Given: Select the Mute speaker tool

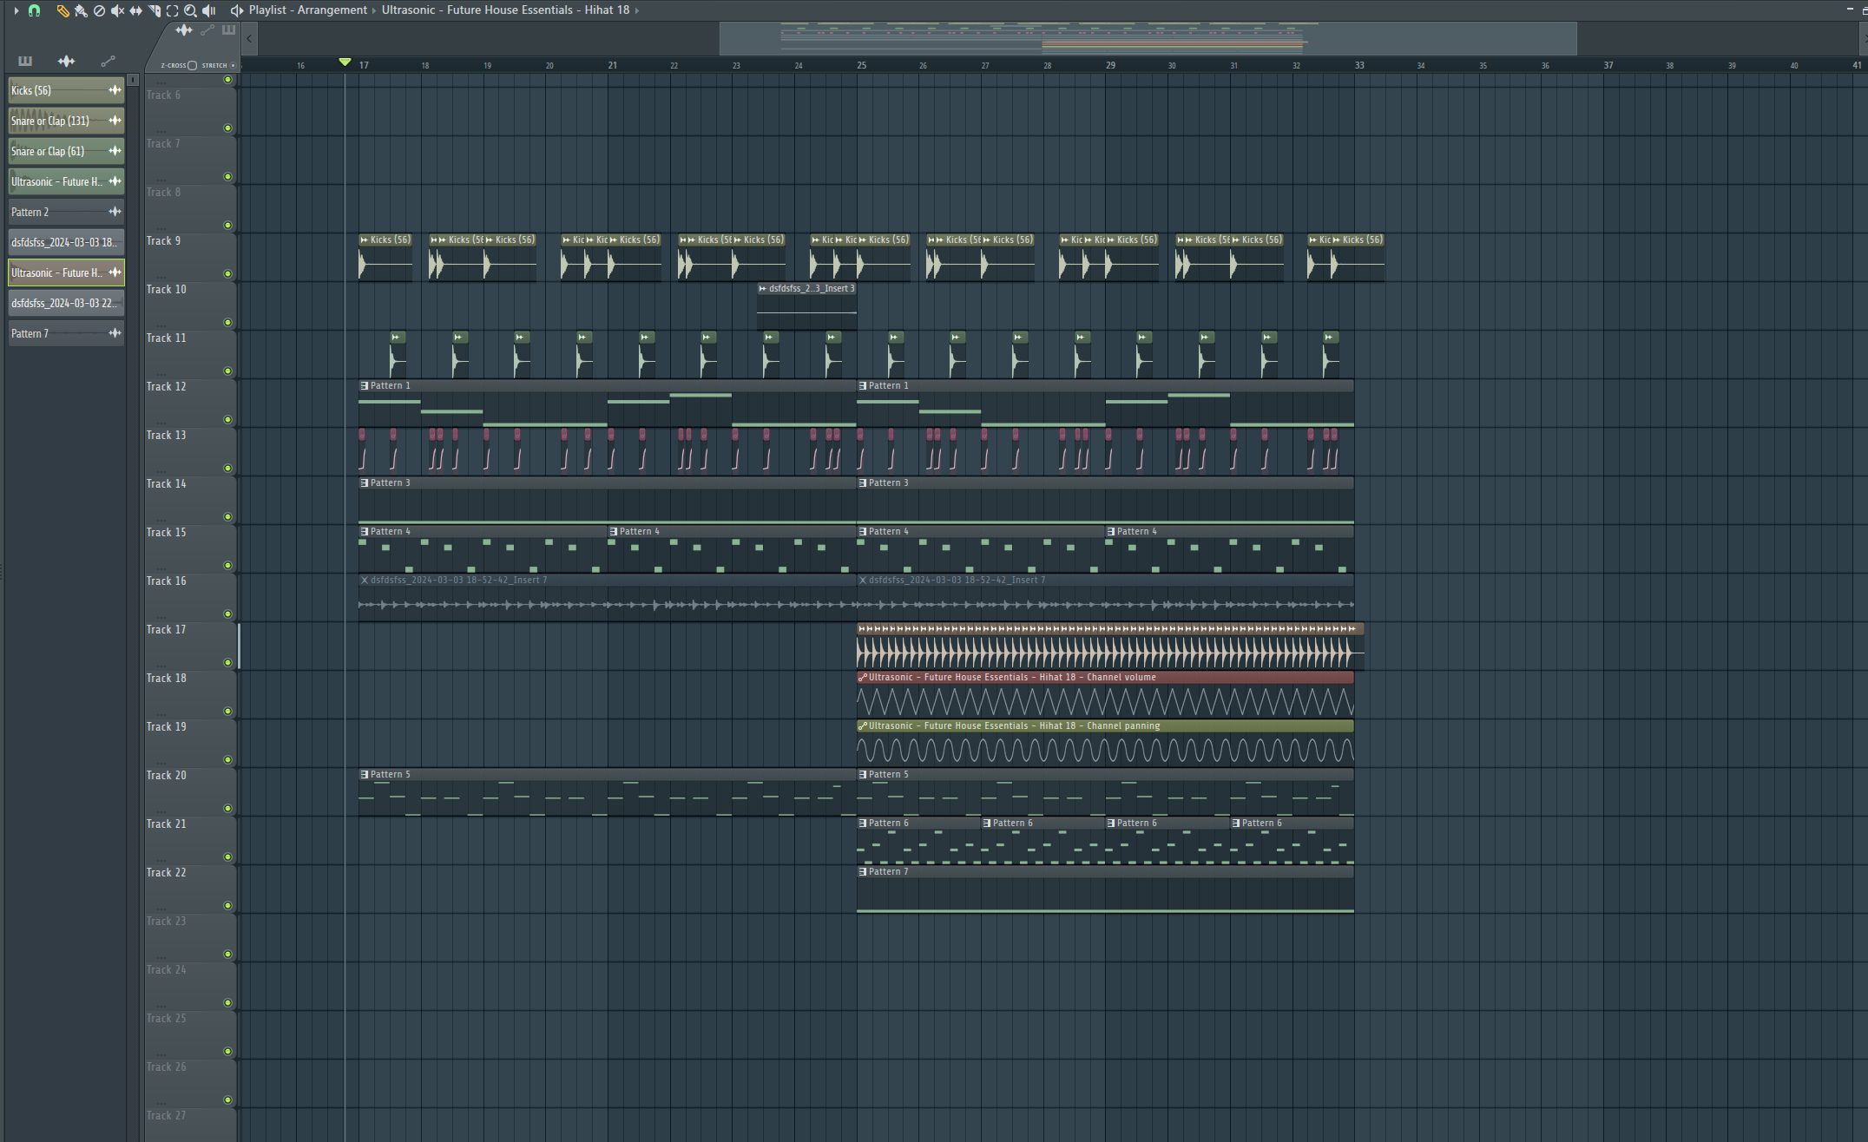Looking at the screenshot, I should 117,10.
